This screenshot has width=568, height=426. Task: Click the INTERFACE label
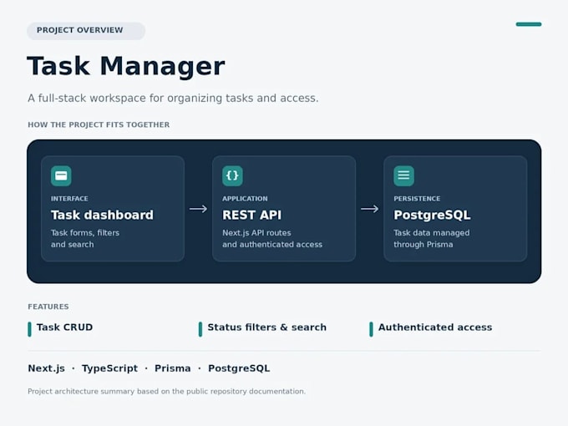[69, 199]
